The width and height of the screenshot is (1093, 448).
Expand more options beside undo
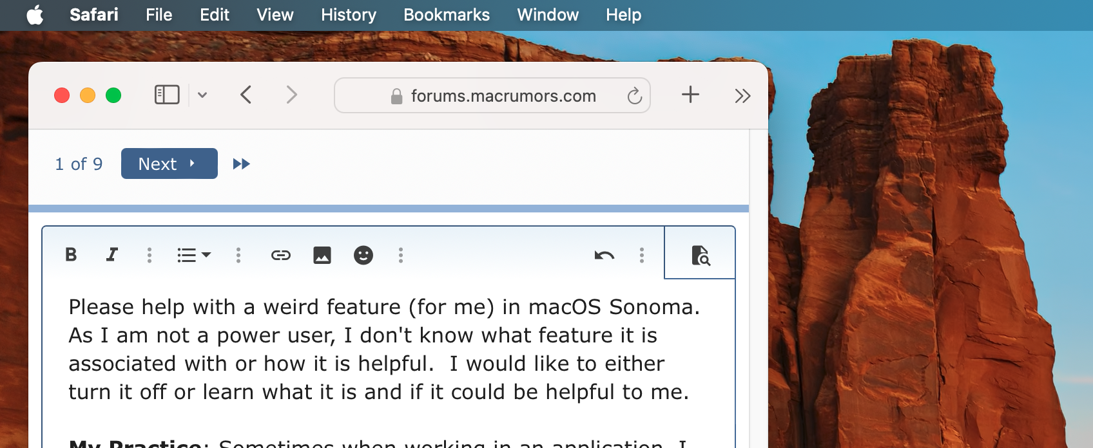[642, 256]
